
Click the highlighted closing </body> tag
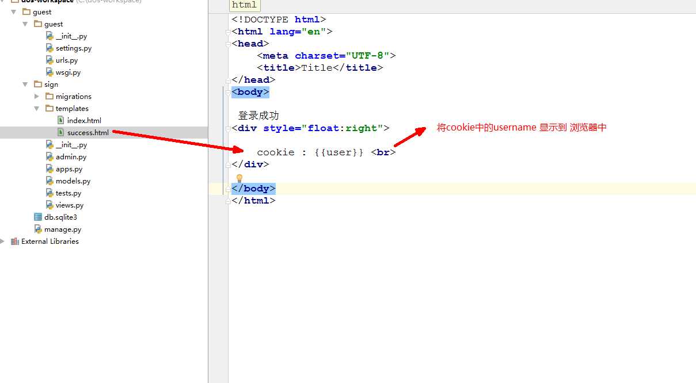pyautogui.click(x=253, y=189)
